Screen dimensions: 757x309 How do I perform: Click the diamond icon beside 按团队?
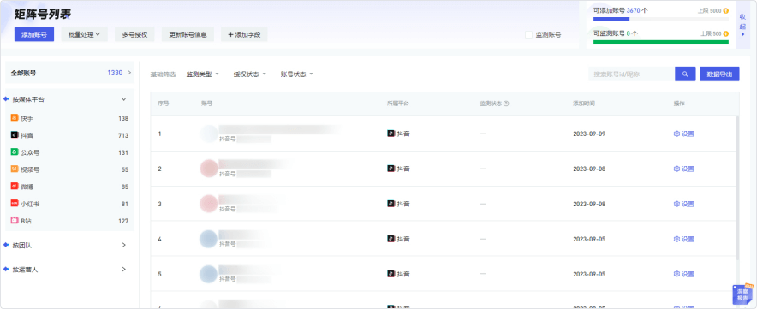[6, 245]
